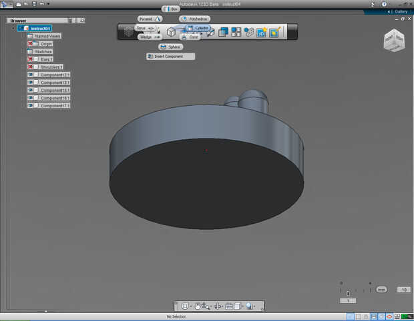
Task: Save the document with the disk icon
Action: 34,4
